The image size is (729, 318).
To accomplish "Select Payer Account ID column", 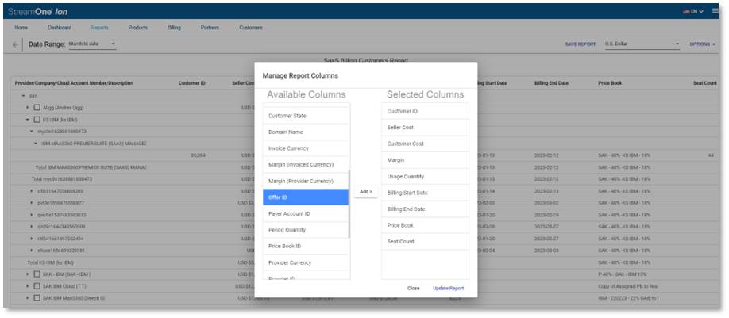I will pyautogui.click(x=306, y=213).
